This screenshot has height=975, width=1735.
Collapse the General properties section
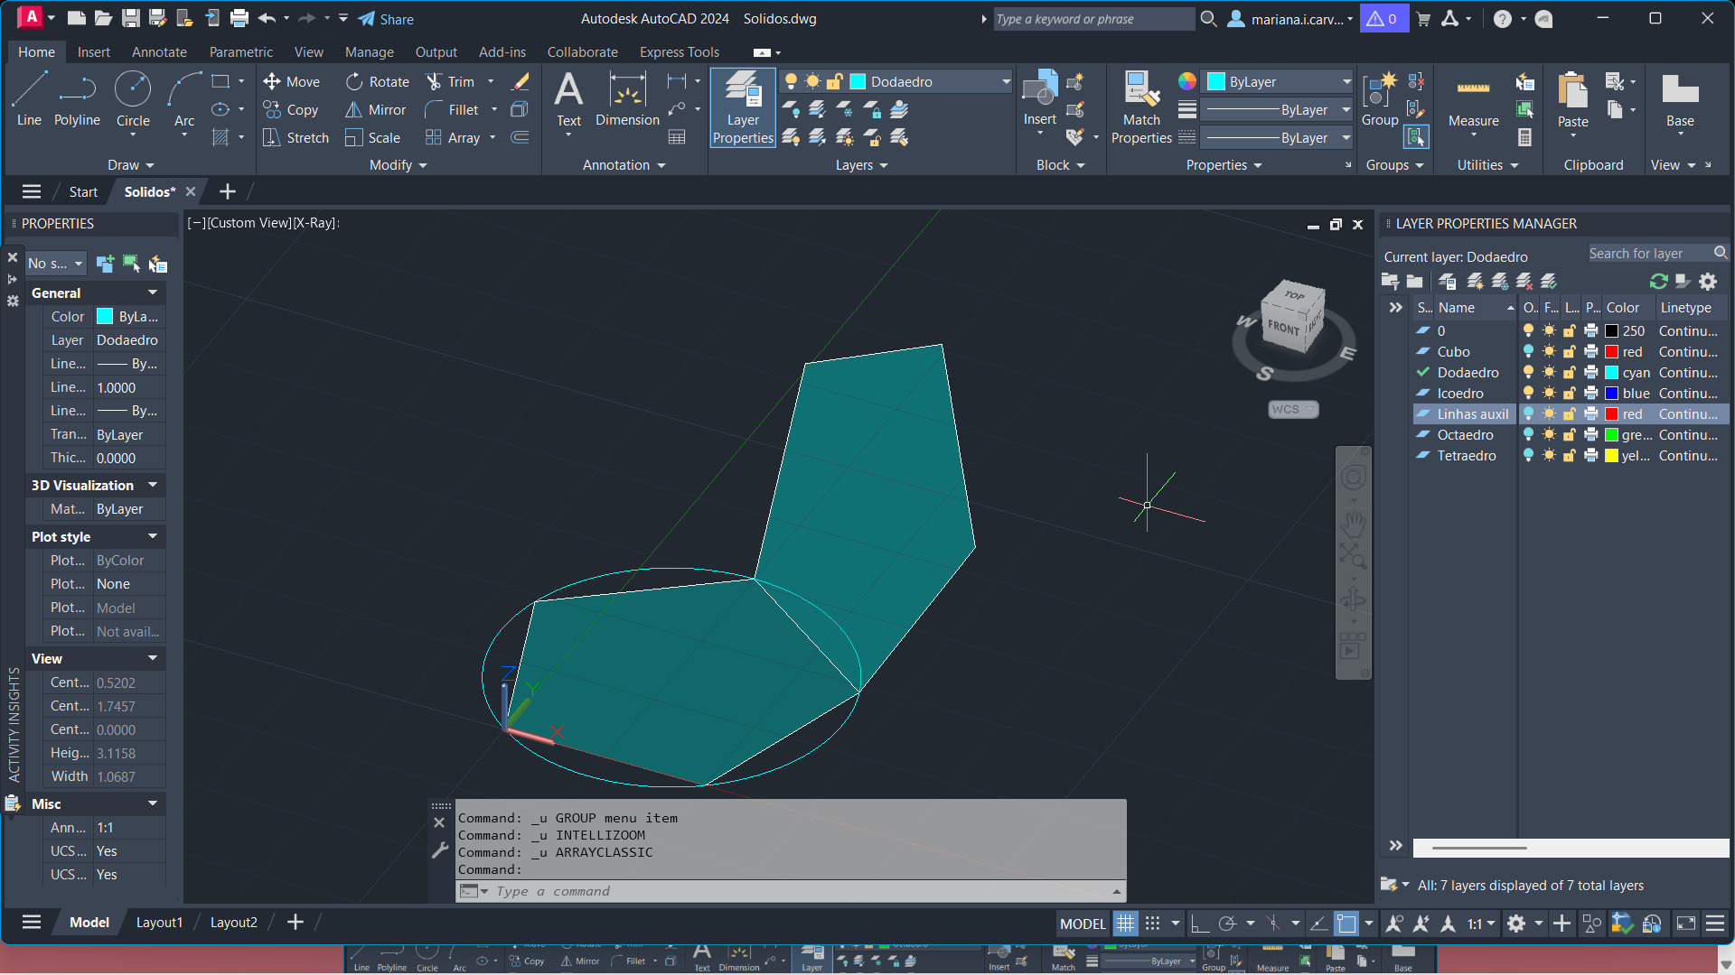pyautogui.click(x=153, y=292)
